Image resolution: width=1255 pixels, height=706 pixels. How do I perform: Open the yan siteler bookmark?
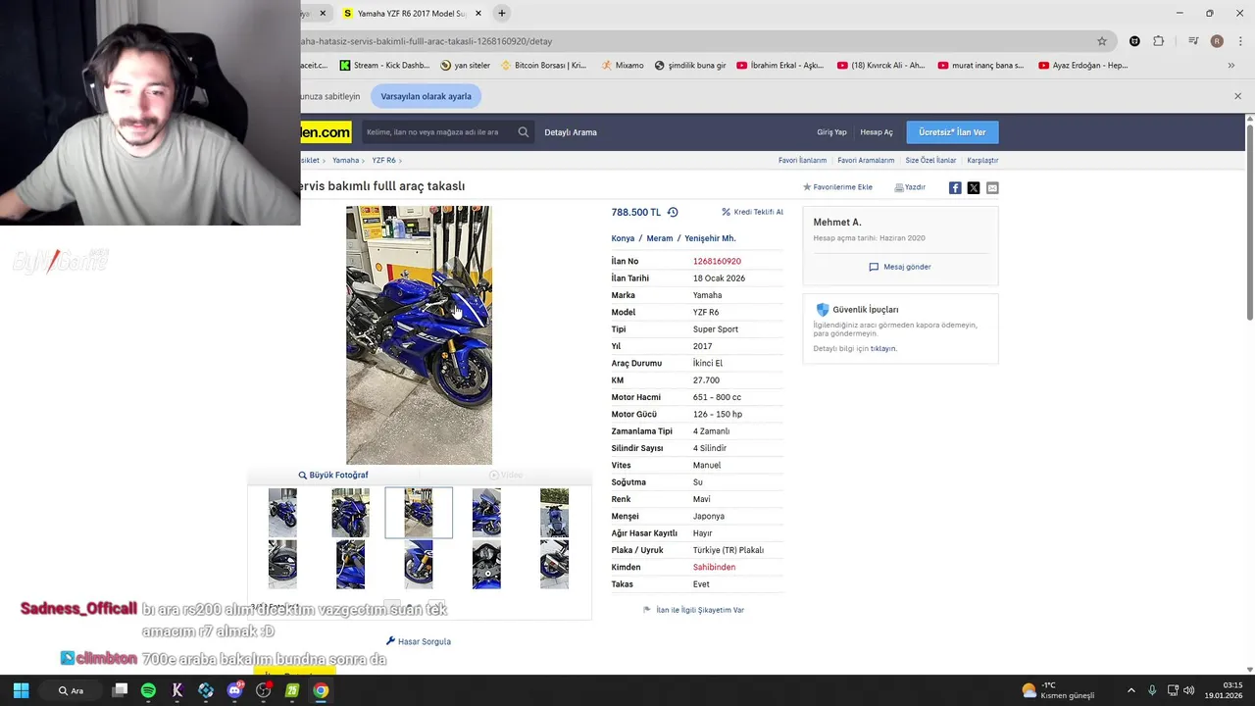(465, 66)
